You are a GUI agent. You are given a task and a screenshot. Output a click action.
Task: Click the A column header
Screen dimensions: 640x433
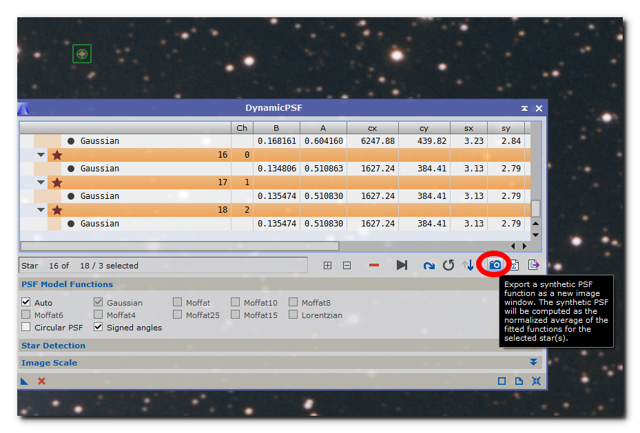click(323, 128)
